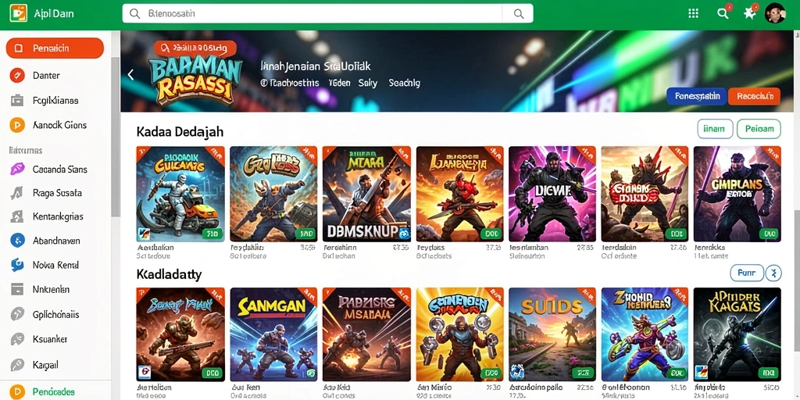This screenshot has width=800, height=400.
Task: Open the apps grid icon
Action: [694, 13]
